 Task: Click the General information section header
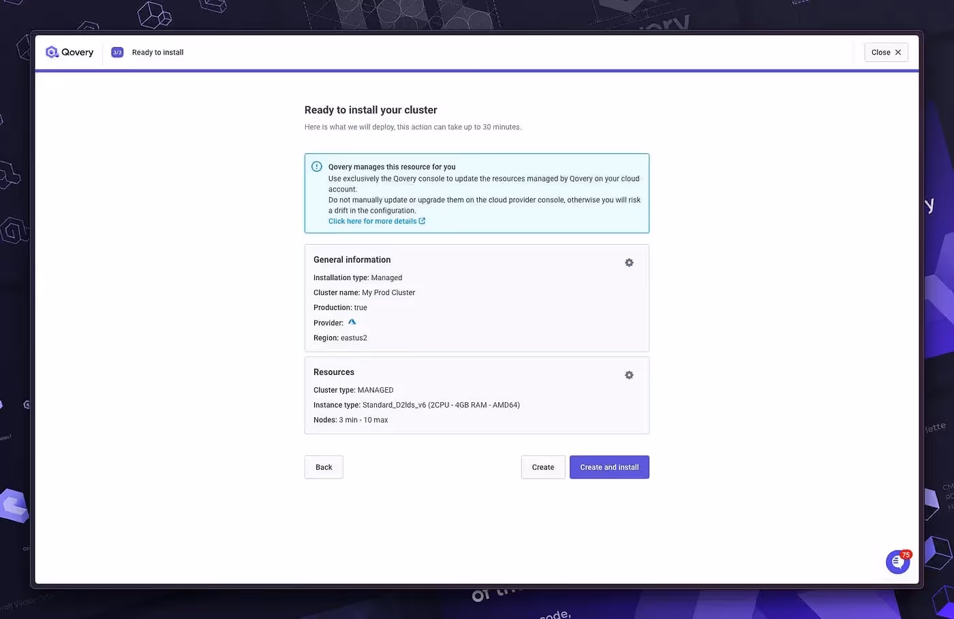[x=352, y=259]
